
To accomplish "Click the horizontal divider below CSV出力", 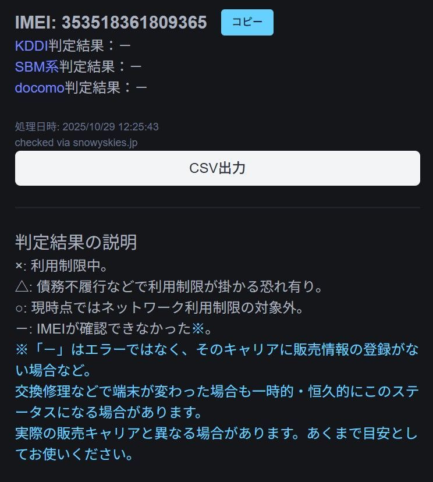I will click(x=218, y=208).
